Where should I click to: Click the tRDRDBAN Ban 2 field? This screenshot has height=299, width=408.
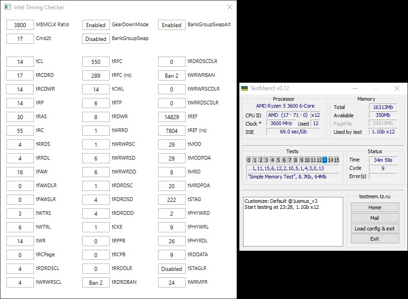pos(96,282)
